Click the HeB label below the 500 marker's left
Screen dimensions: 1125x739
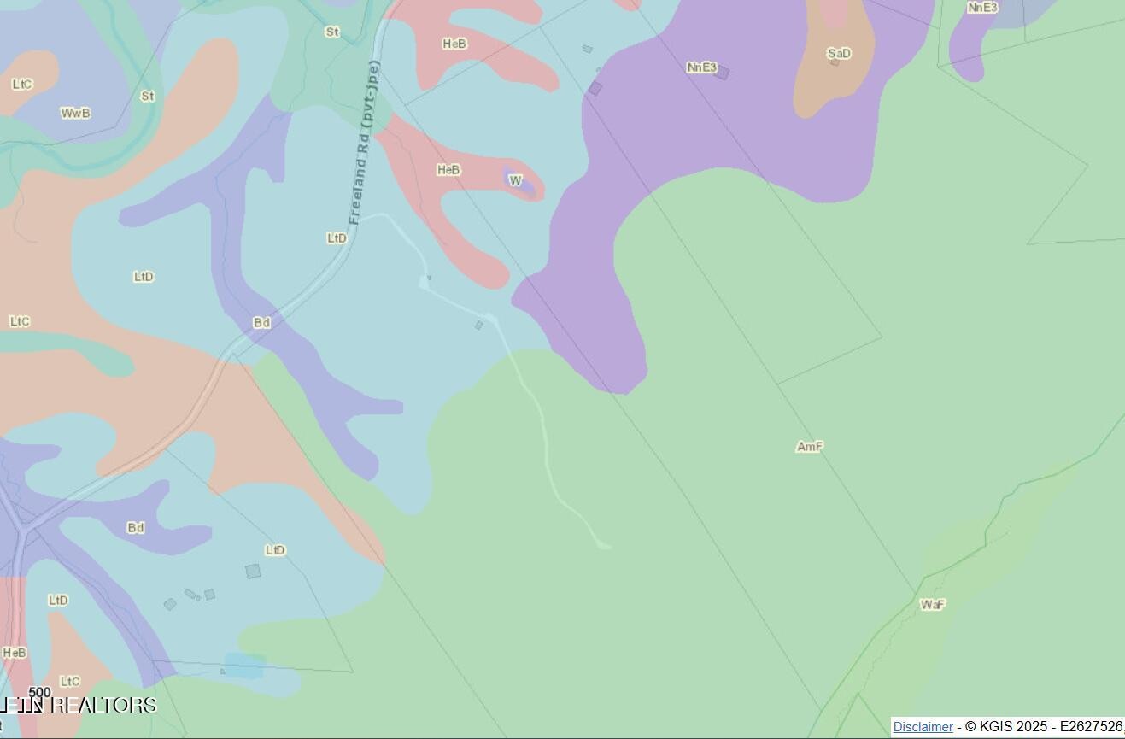(x=14, y=653)
